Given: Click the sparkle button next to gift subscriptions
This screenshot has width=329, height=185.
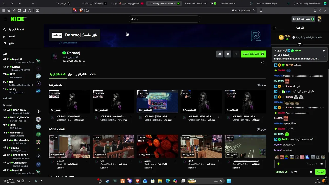Looking at the screenshot, I should [x=236, y=54].
